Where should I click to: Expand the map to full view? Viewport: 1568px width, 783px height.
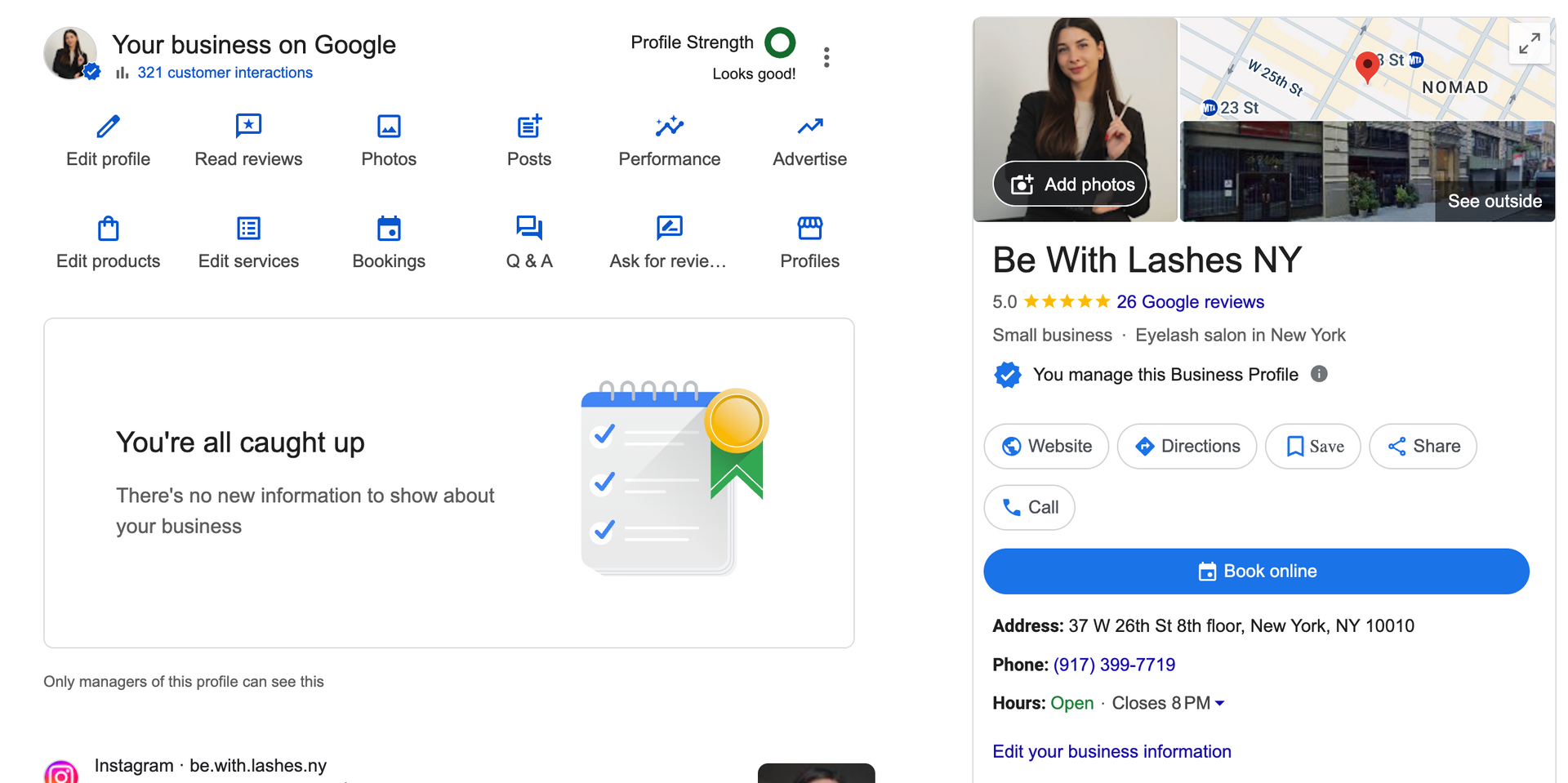click(x=1530, y=43)
